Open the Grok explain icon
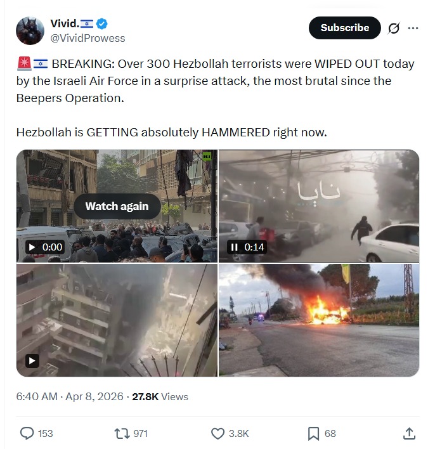This screenshot has height=449, width=428. click(394, 28)
